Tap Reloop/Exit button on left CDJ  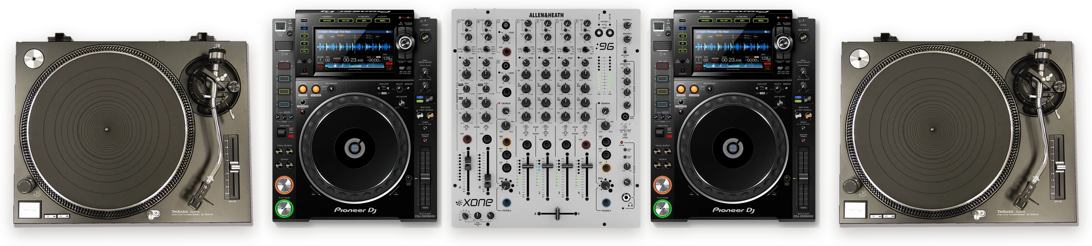pos(331,88)
